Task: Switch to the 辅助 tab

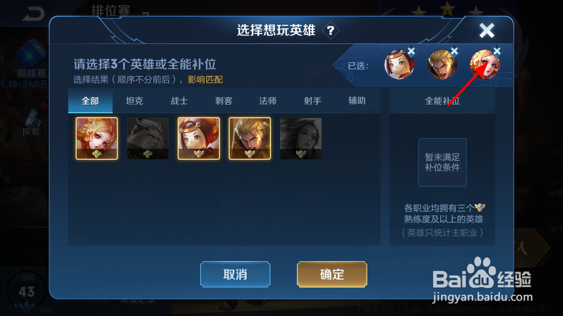Action: [x=357, y=101]
